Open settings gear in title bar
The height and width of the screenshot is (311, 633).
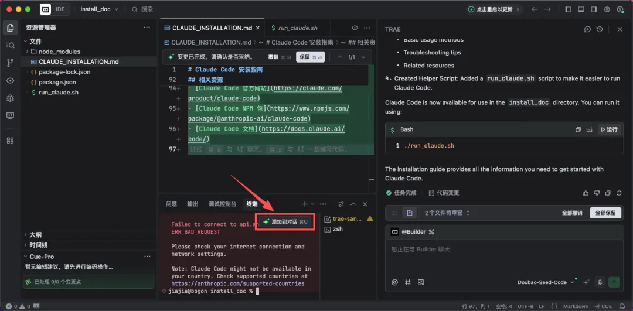coord(607,9)
